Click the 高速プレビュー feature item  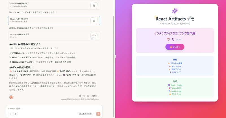[175, 69]
